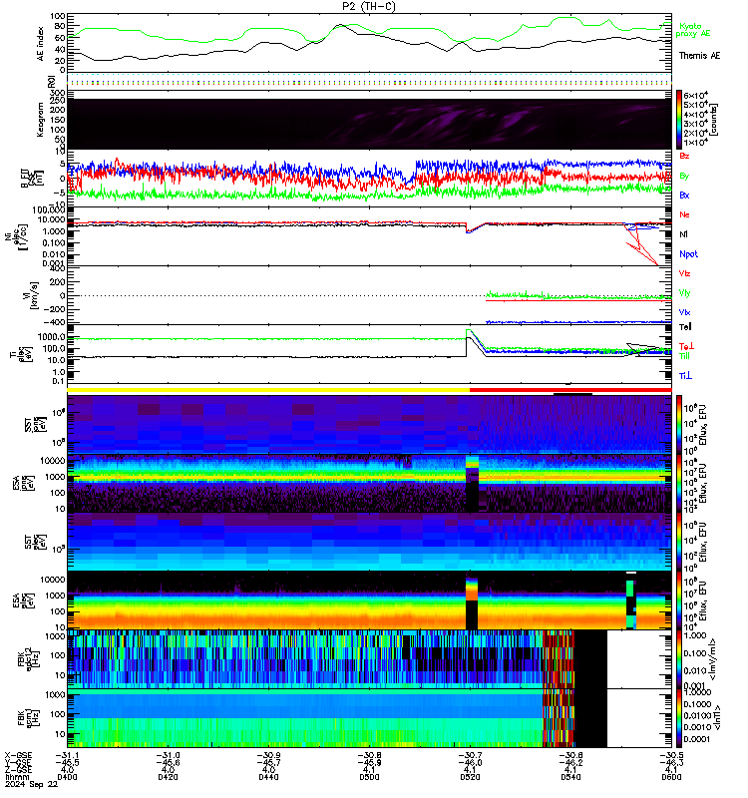The width and height of the screenshot is (748, 798).
Task: Click the blue Bx legend label
Action: (684, 195)
